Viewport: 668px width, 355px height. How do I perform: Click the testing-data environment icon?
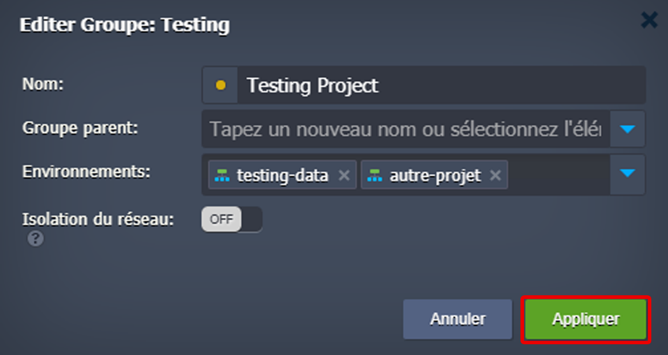tap(222, 175)
